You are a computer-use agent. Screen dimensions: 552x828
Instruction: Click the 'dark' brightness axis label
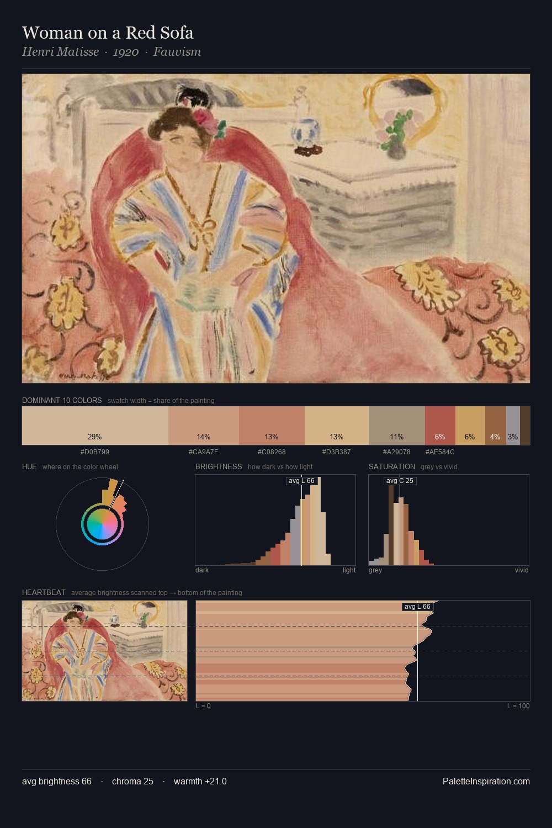click(x=202, y=570)
